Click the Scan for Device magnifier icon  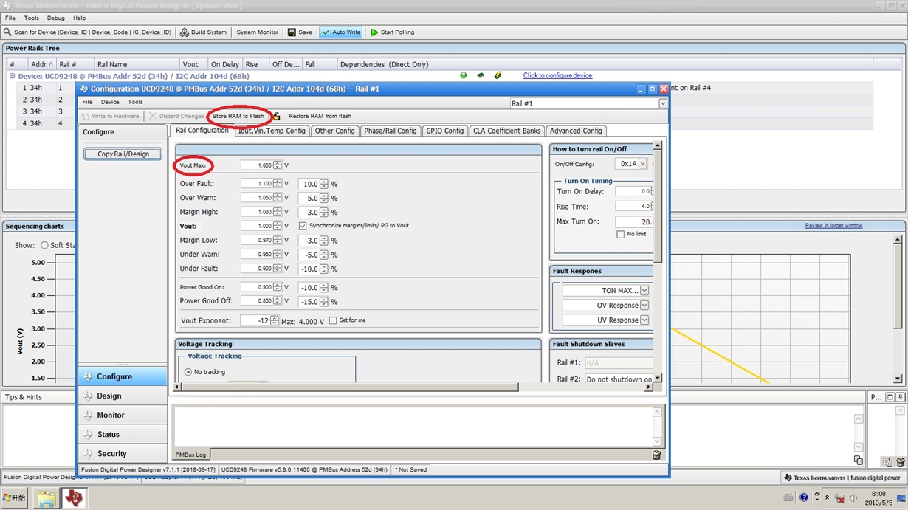pyautogui.click(x=7, y=32)
